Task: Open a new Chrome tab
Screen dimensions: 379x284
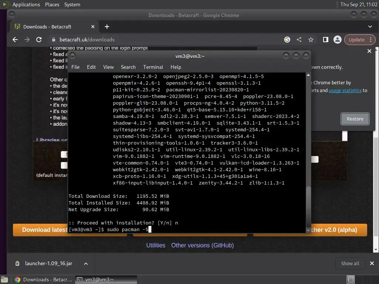Action: click(x=107, y=27)
